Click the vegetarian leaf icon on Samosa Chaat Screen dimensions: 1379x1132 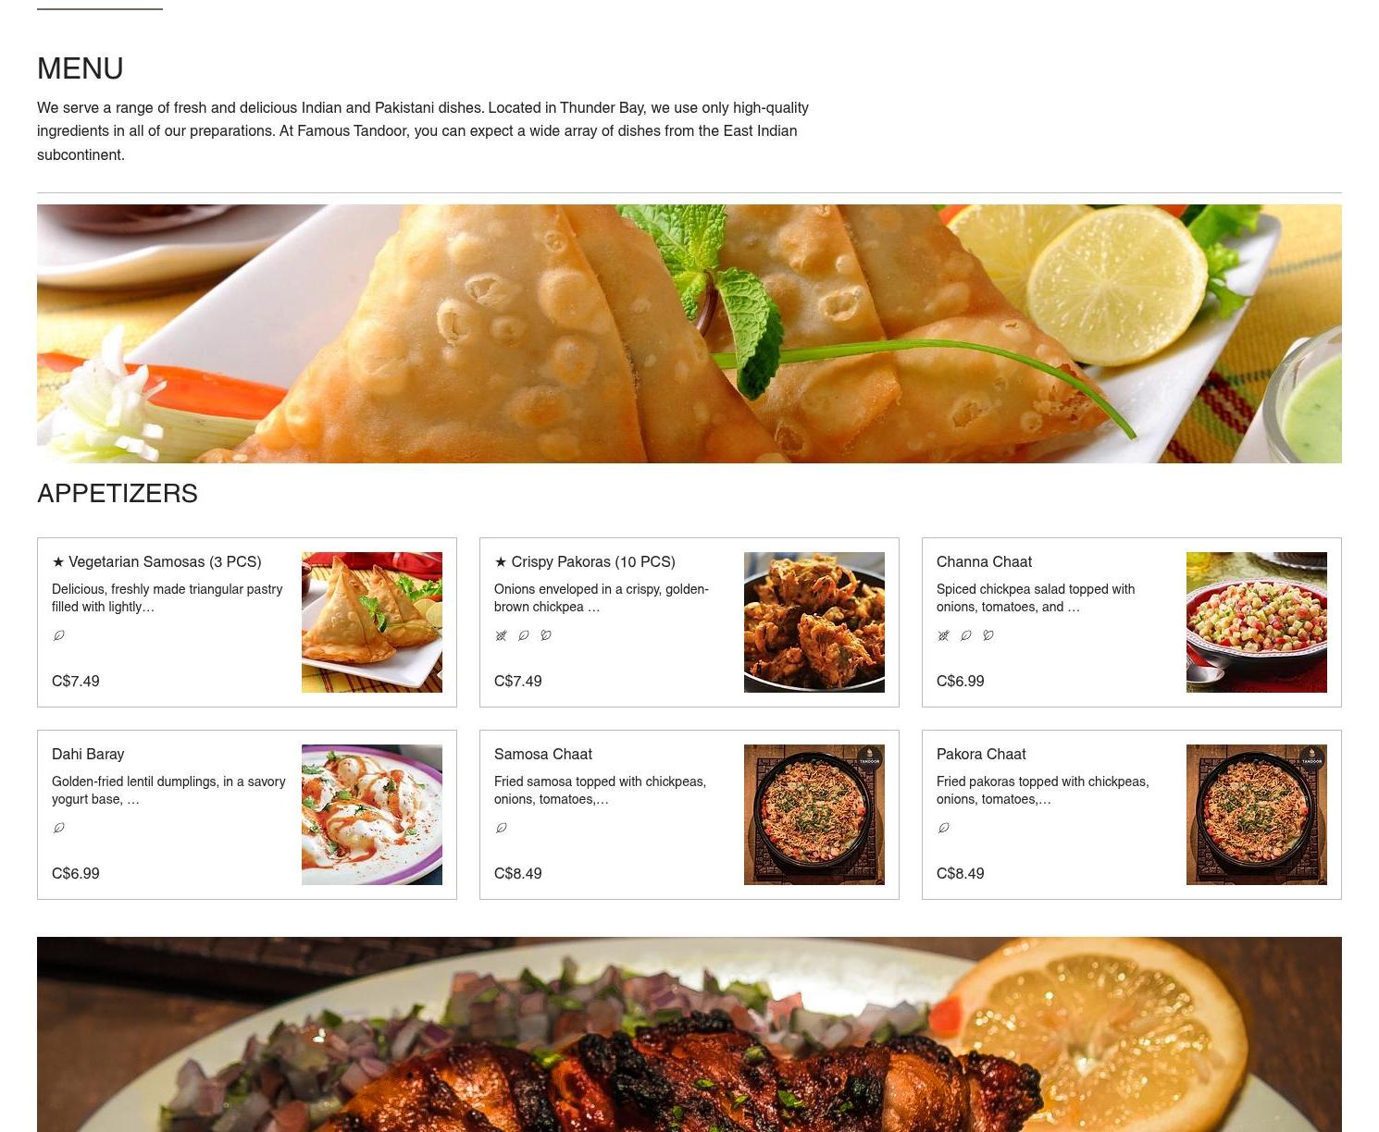tap(501, 828)
